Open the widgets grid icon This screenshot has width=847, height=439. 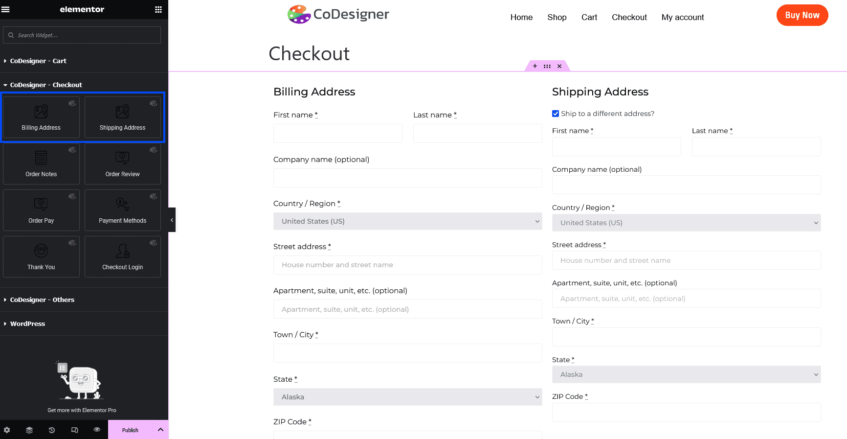(x=158, y=9)
